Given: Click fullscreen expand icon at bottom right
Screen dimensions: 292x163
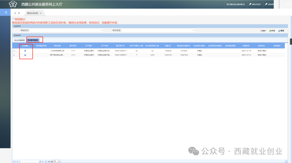Looking at the screenshot, I should pos(286,161).
